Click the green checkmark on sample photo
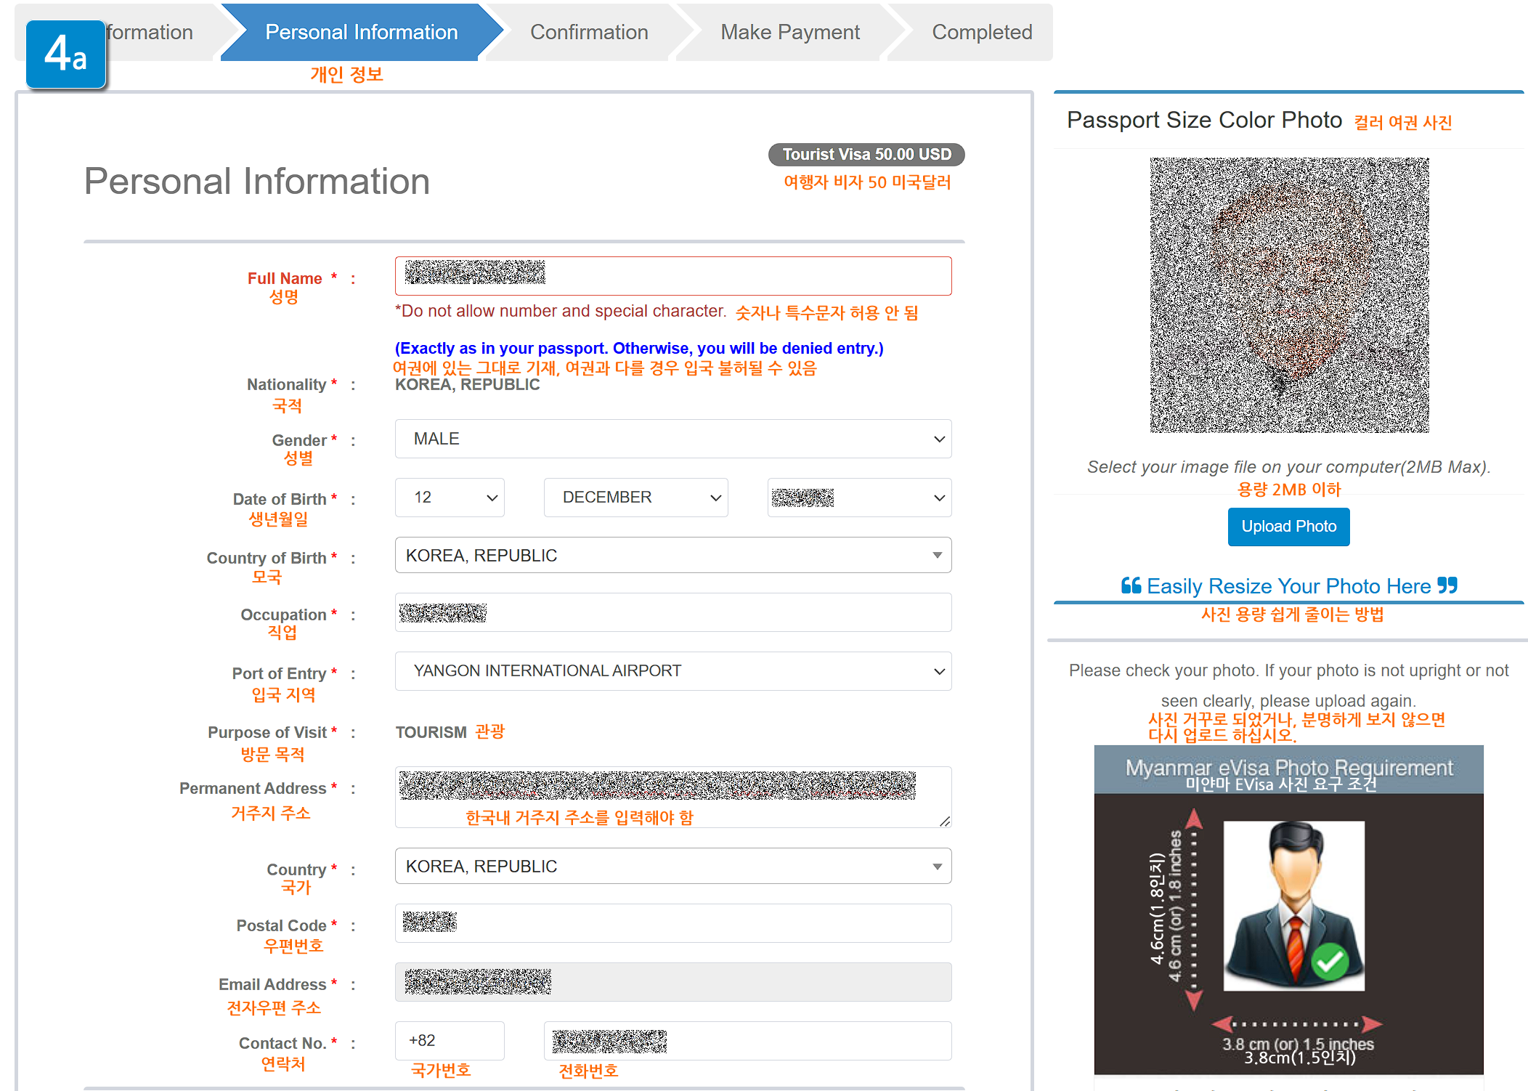Image resolution: width=1528 pixels, height=1091 pixels. point(1330,962)
